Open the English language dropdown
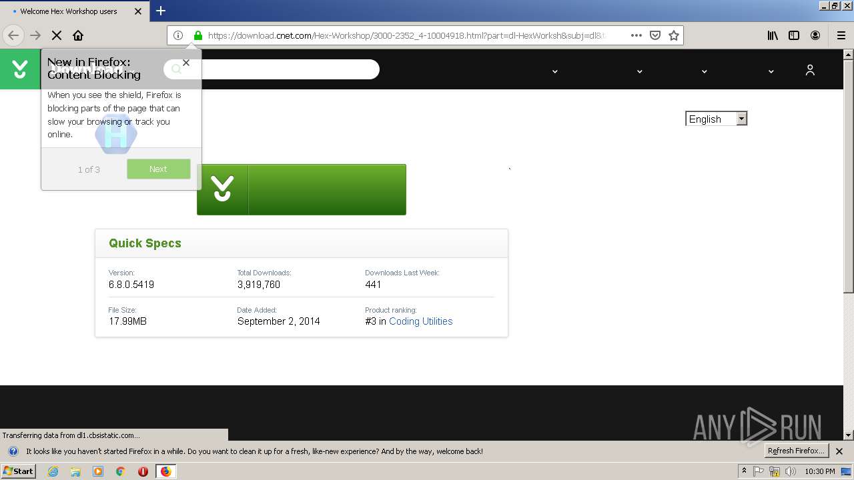This screenshot has height=480, width=854. pos(717,119)
